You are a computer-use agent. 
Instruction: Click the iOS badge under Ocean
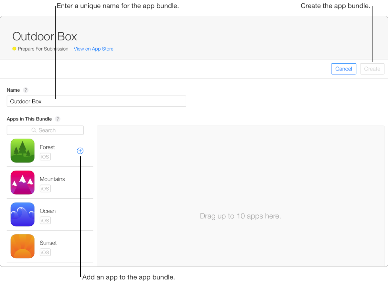coord(45,220)
